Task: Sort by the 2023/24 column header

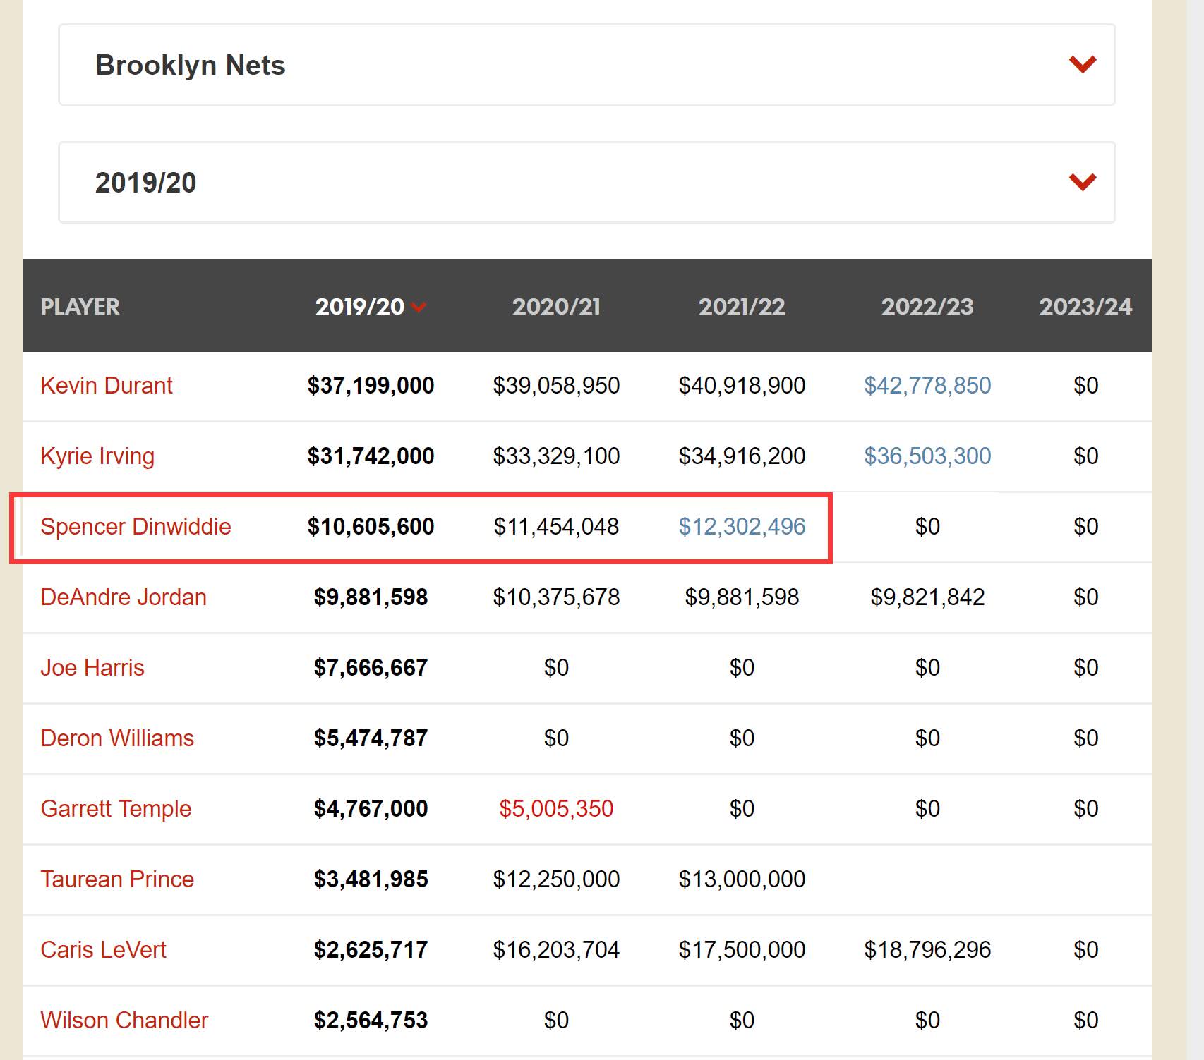Action: pyautogui.click(x=1085, y=307)
